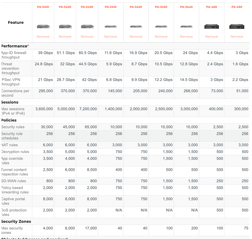Click the PA-3420 firewall device image

click(x=136, y=26)
